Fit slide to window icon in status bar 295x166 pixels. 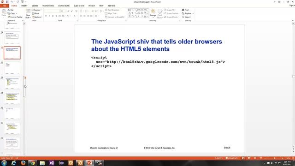click(293, 158)
